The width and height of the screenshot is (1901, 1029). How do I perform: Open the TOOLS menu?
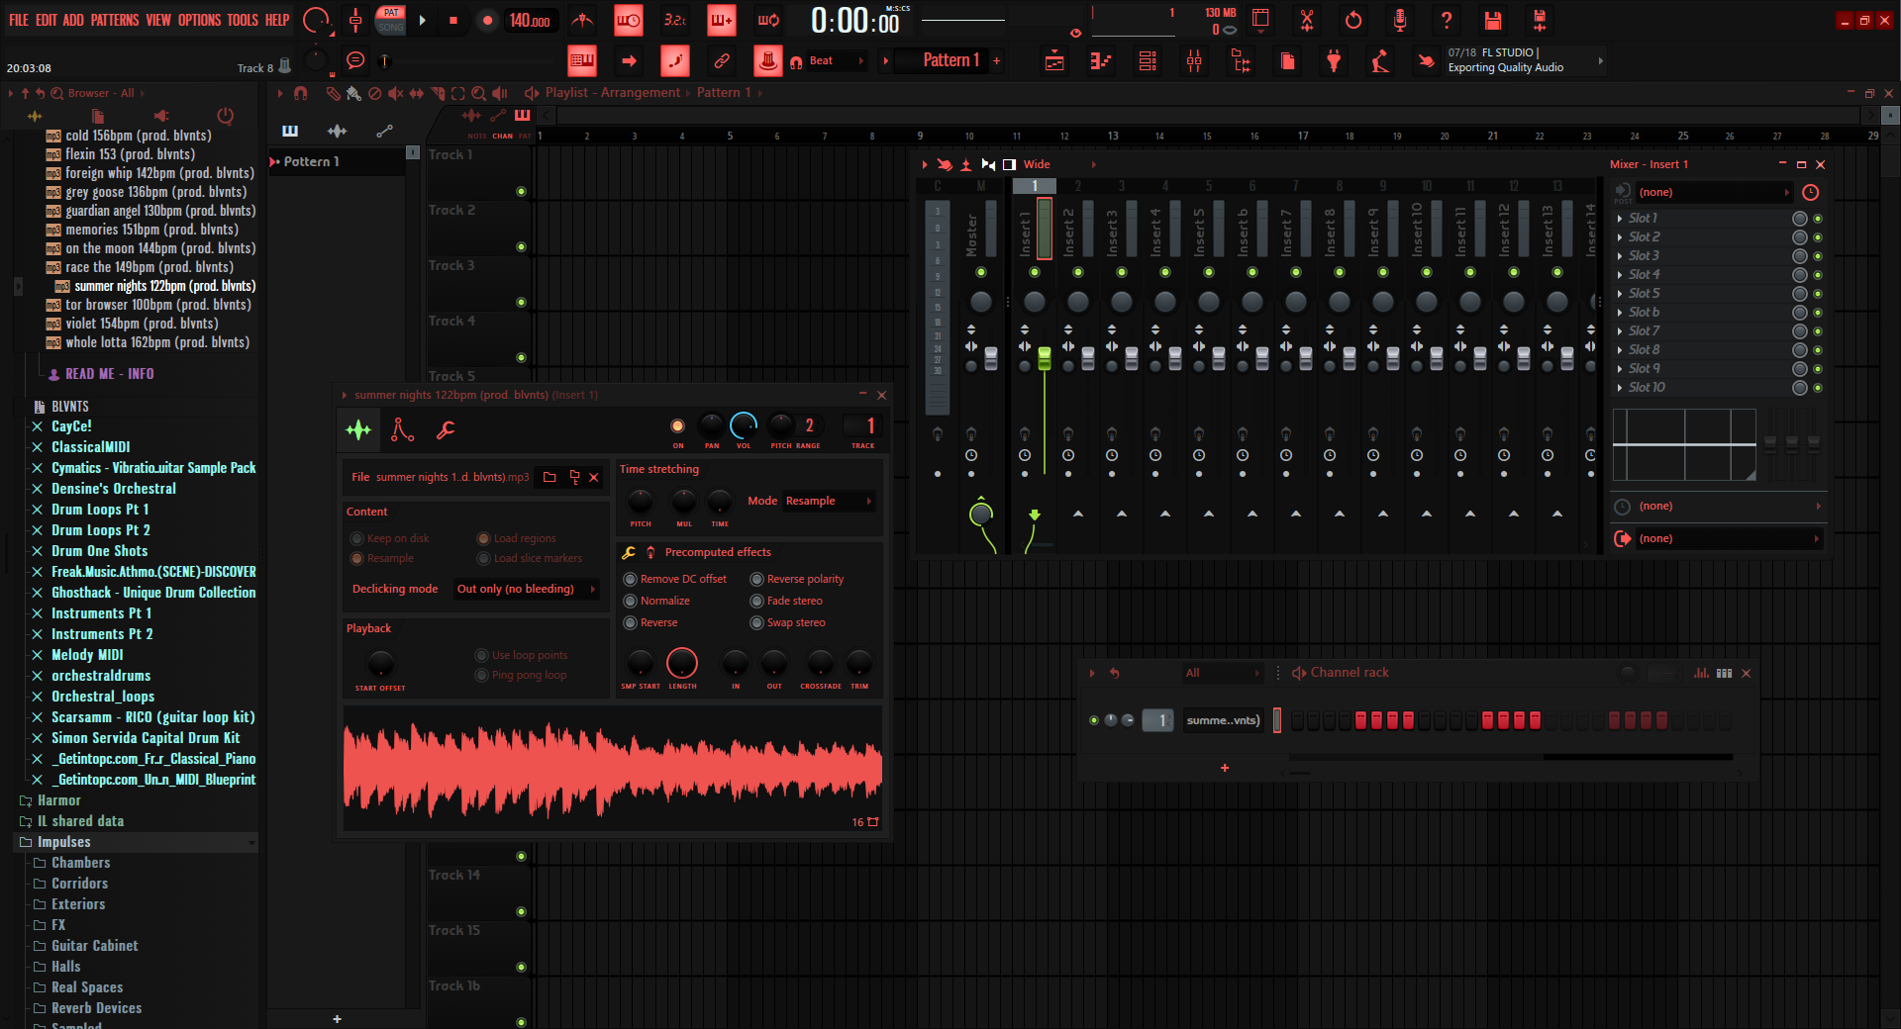(243, 20)
